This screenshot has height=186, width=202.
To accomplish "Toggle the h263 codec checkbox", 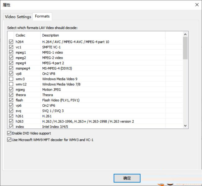I will click(11, 121).
